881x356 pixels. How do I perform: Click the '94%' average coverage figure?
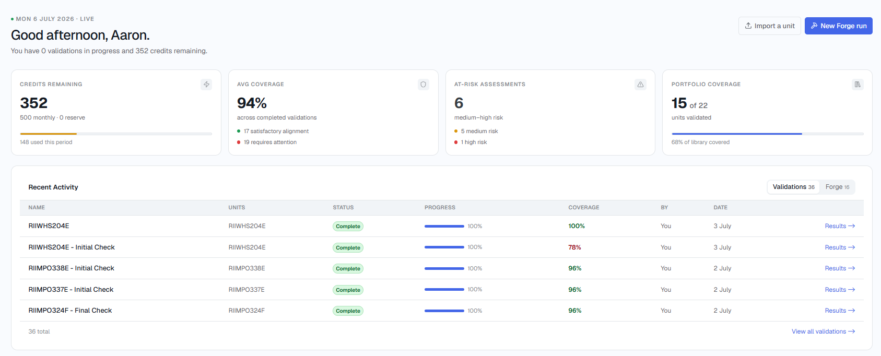[x=252, y=103]
